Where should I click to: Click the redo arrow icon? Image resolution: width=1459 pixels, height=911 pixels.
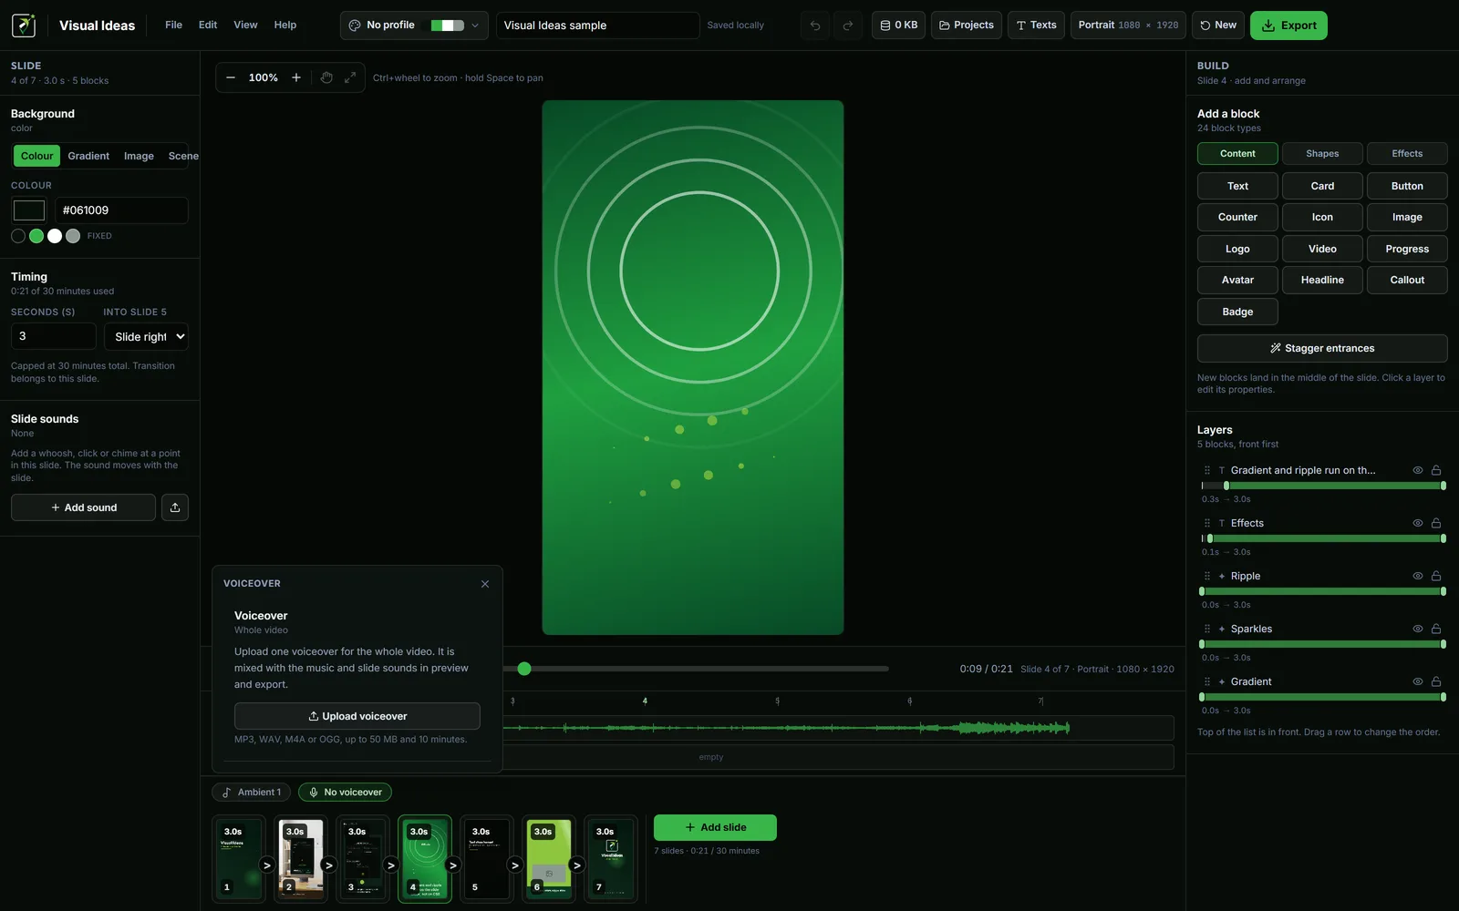(x=848, y=26)
